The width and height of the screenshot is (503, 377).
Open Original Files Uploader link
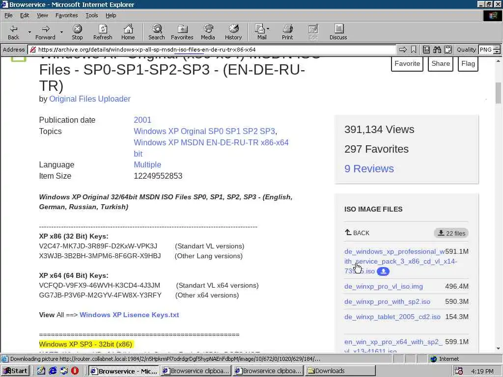(90, 99)
